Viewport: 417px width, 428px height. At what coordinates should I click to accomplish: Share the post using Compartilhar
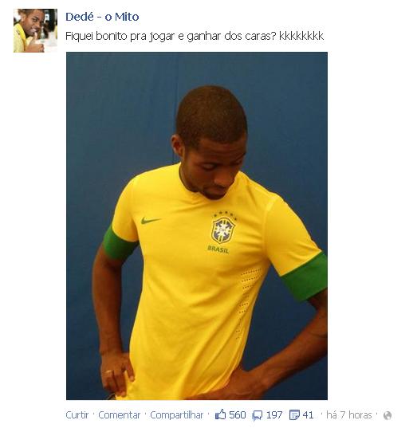point(177,415)
